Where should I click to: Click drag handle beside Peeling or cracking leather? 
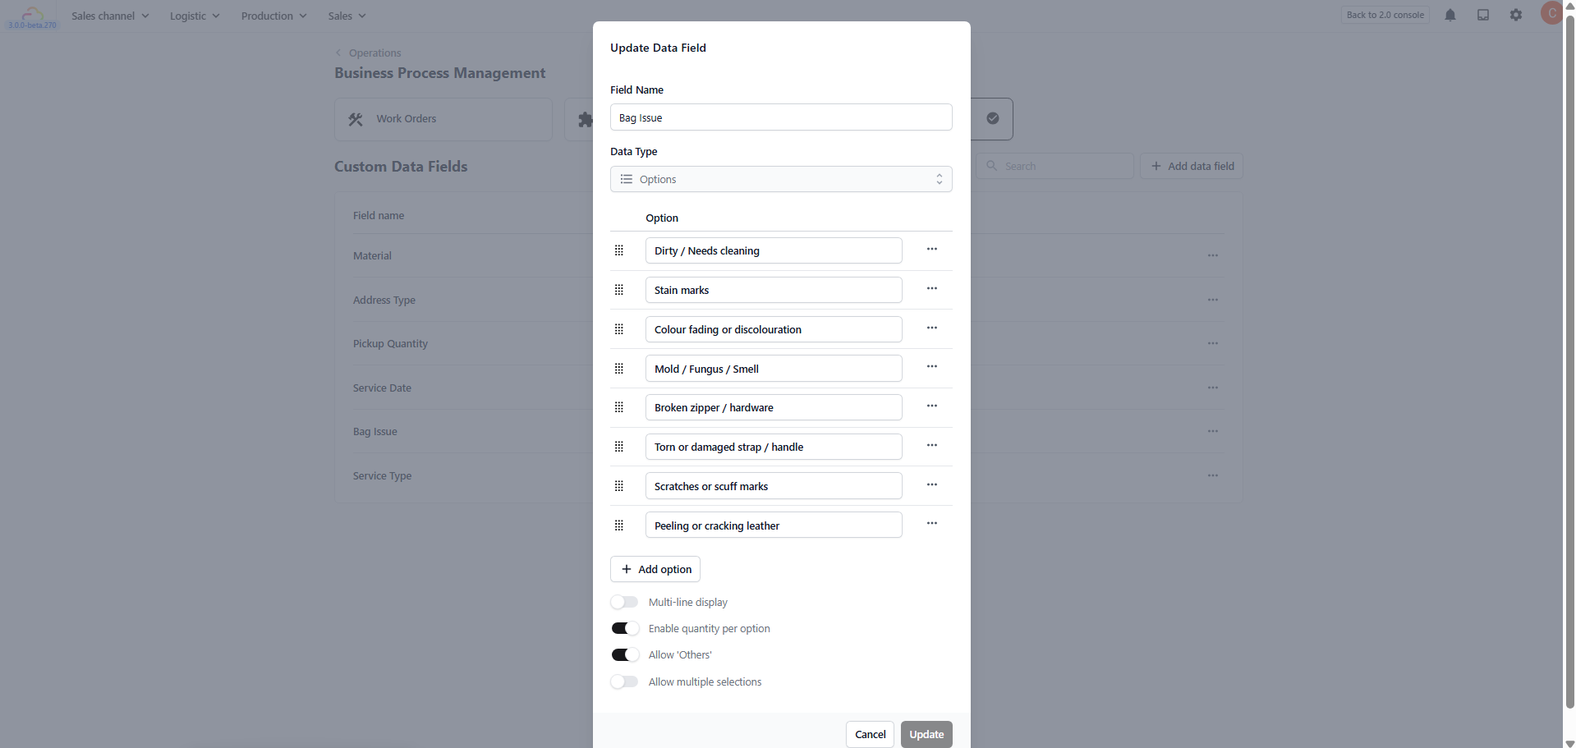619,525
